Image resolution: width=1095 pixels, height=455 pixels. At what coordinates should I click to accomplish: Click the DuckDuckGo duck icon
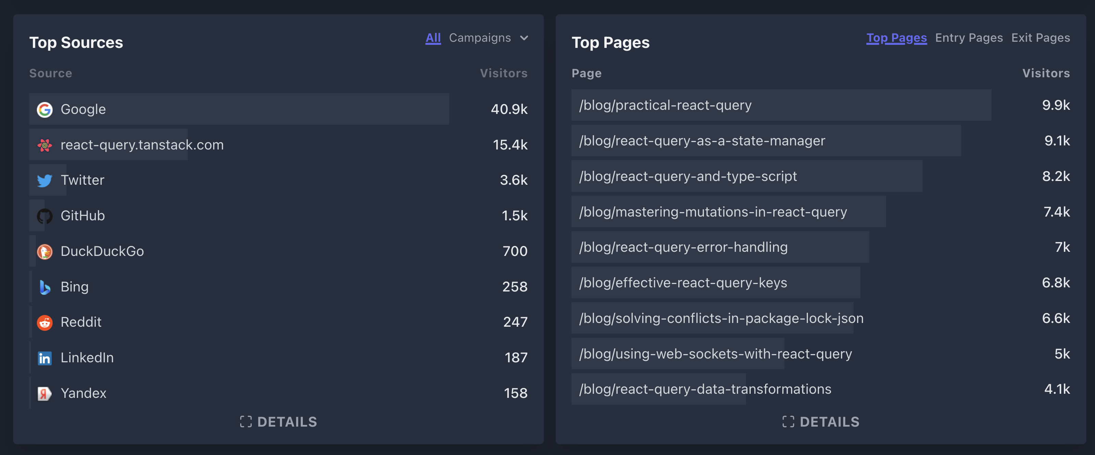pyautogui.click(x=44, y=251)
